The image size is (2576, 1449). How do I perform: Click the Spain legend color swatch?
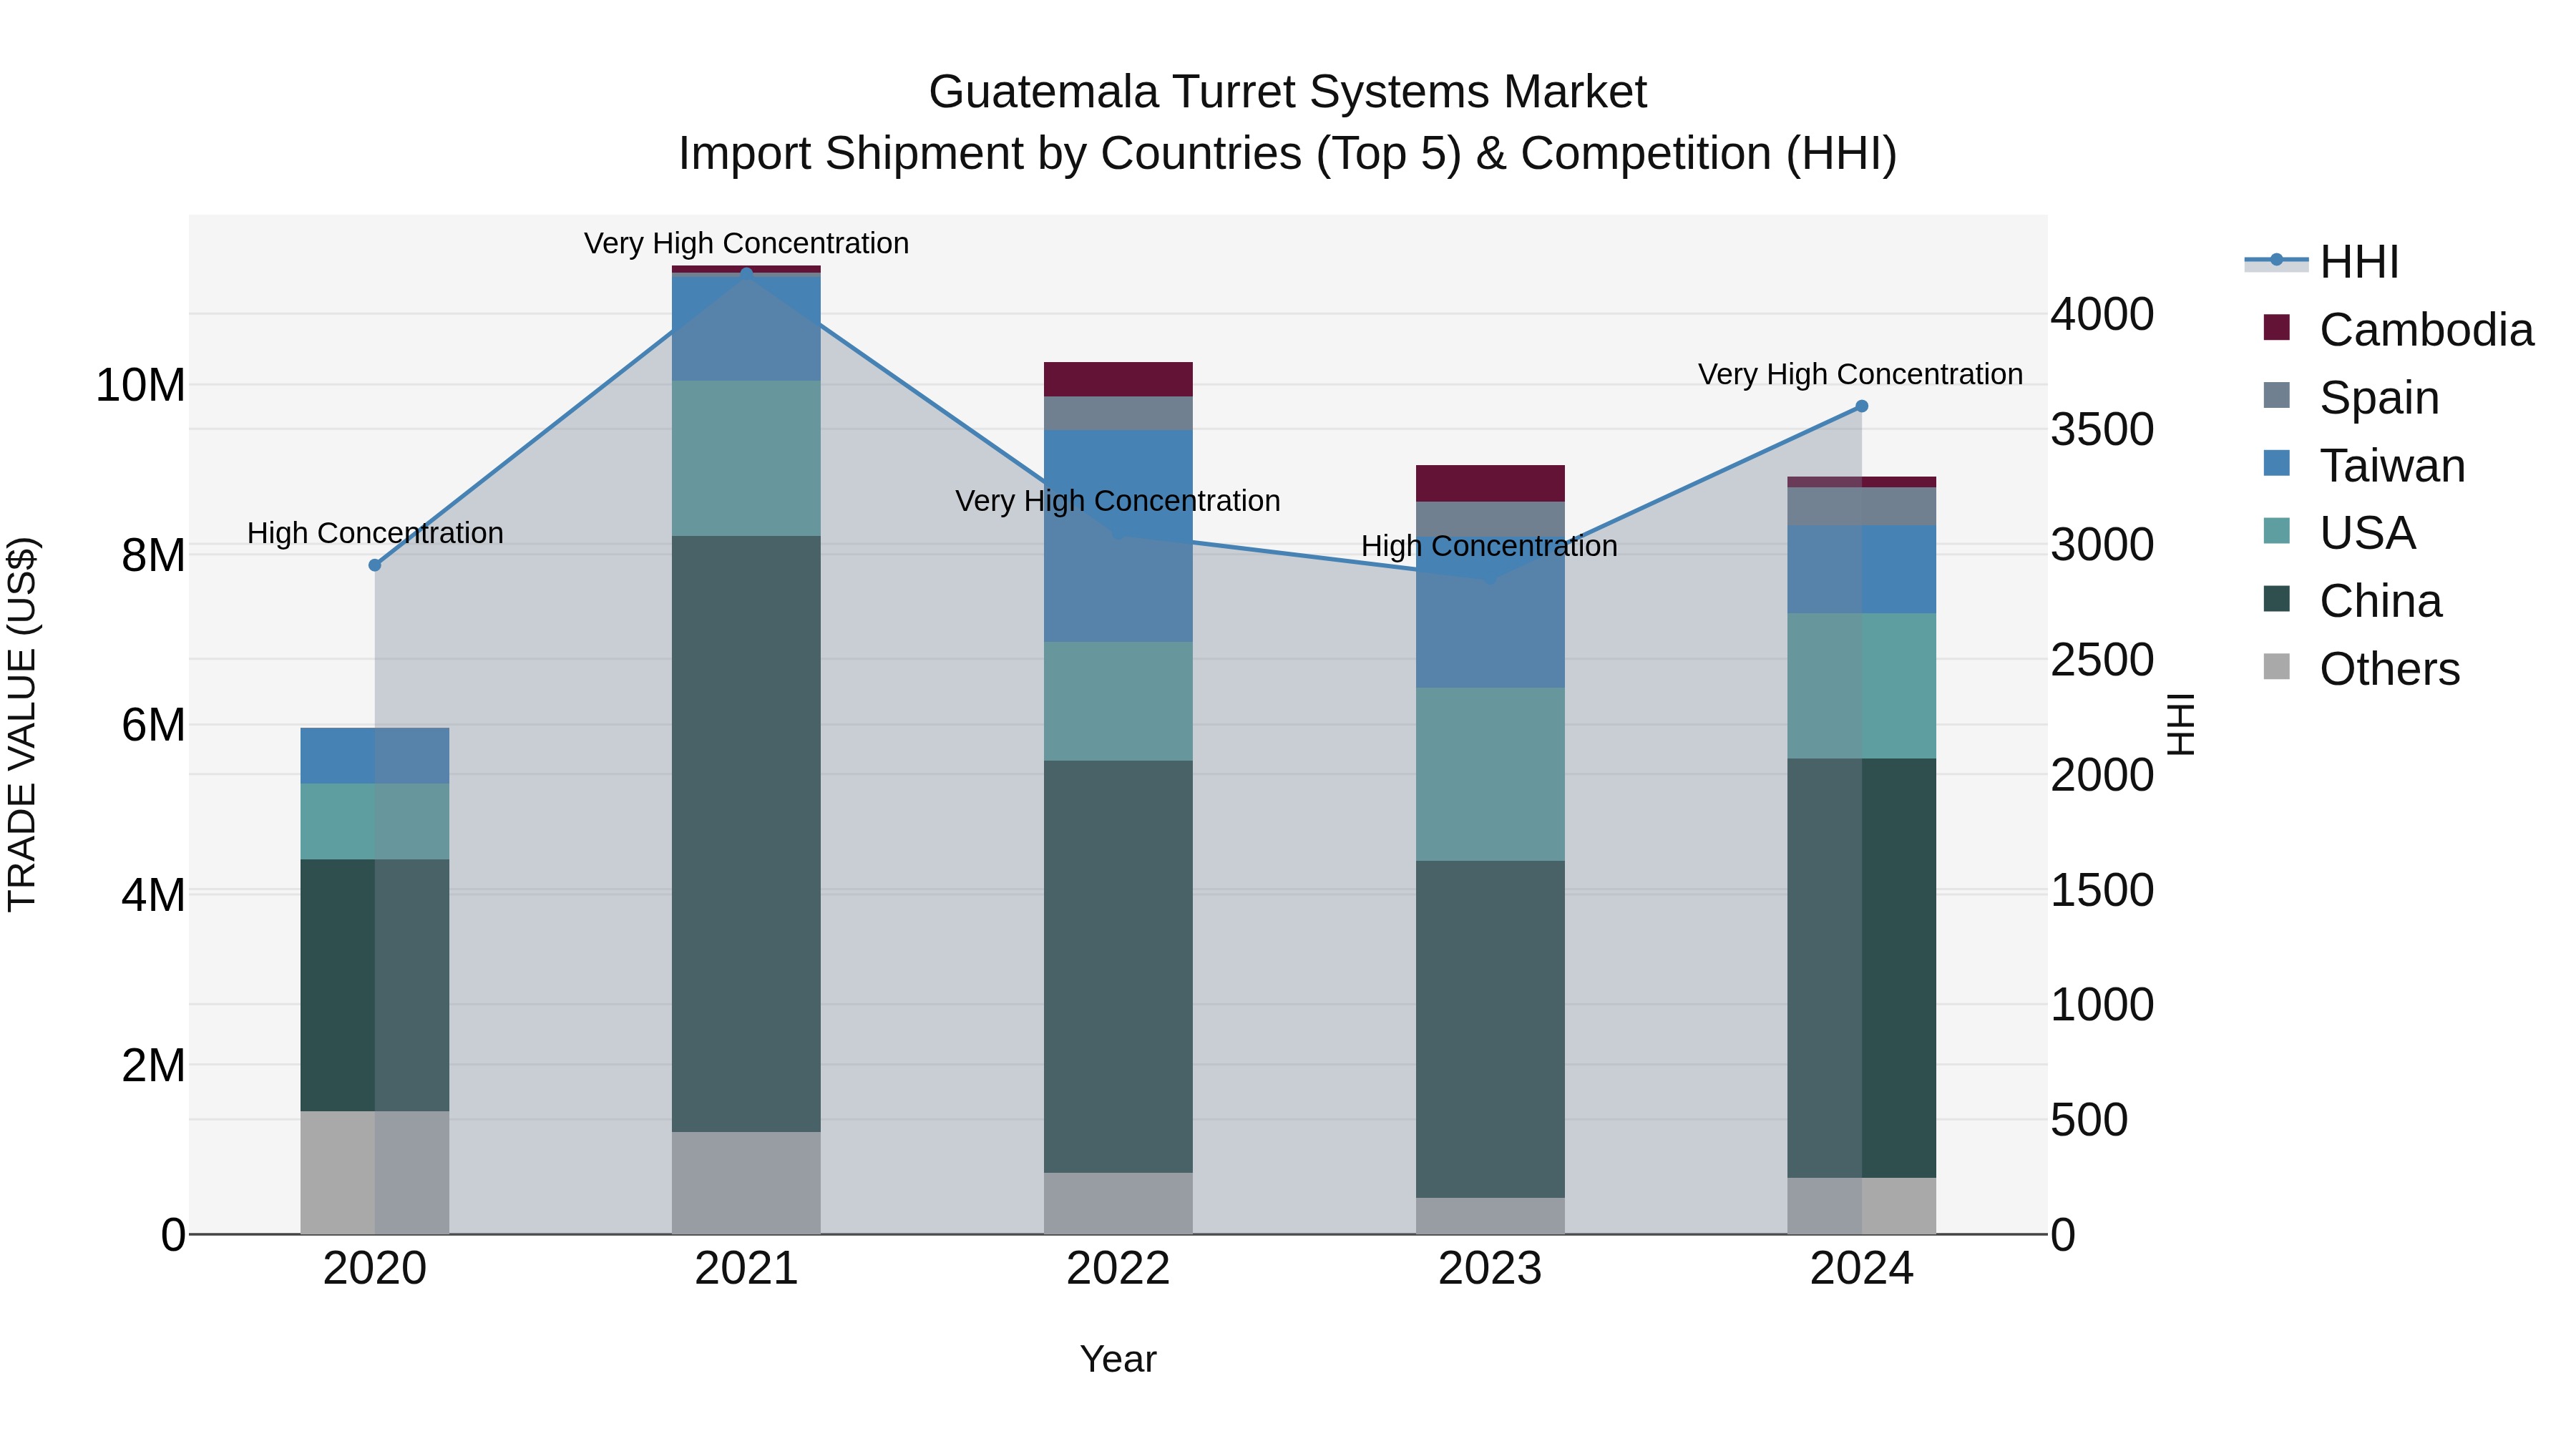pos(2277,396)
